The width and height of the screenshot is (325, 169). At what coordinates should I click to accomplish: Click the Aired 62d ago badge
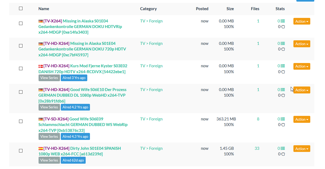click(x=73, y=160)
